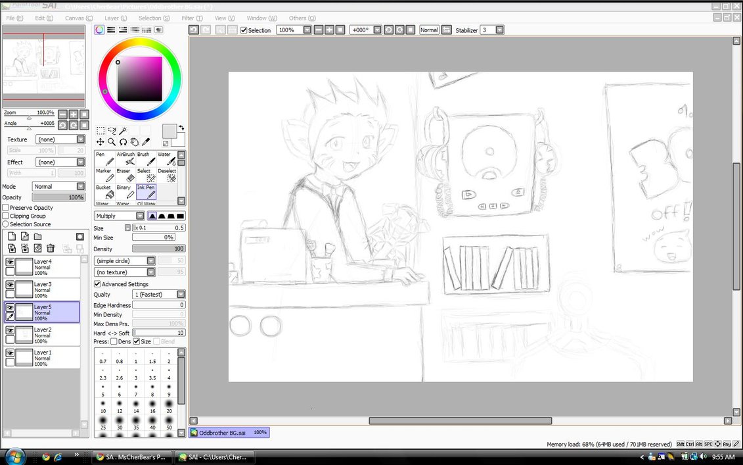Screen dimensions: 743x465
Task: Activate the Marker tool
Action: (x=104, y=176)
